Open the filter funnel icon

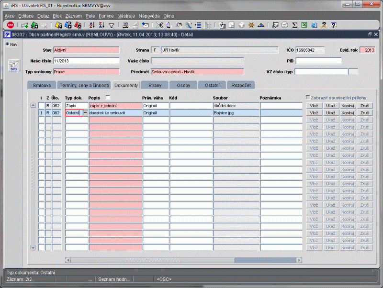(111, 25)
